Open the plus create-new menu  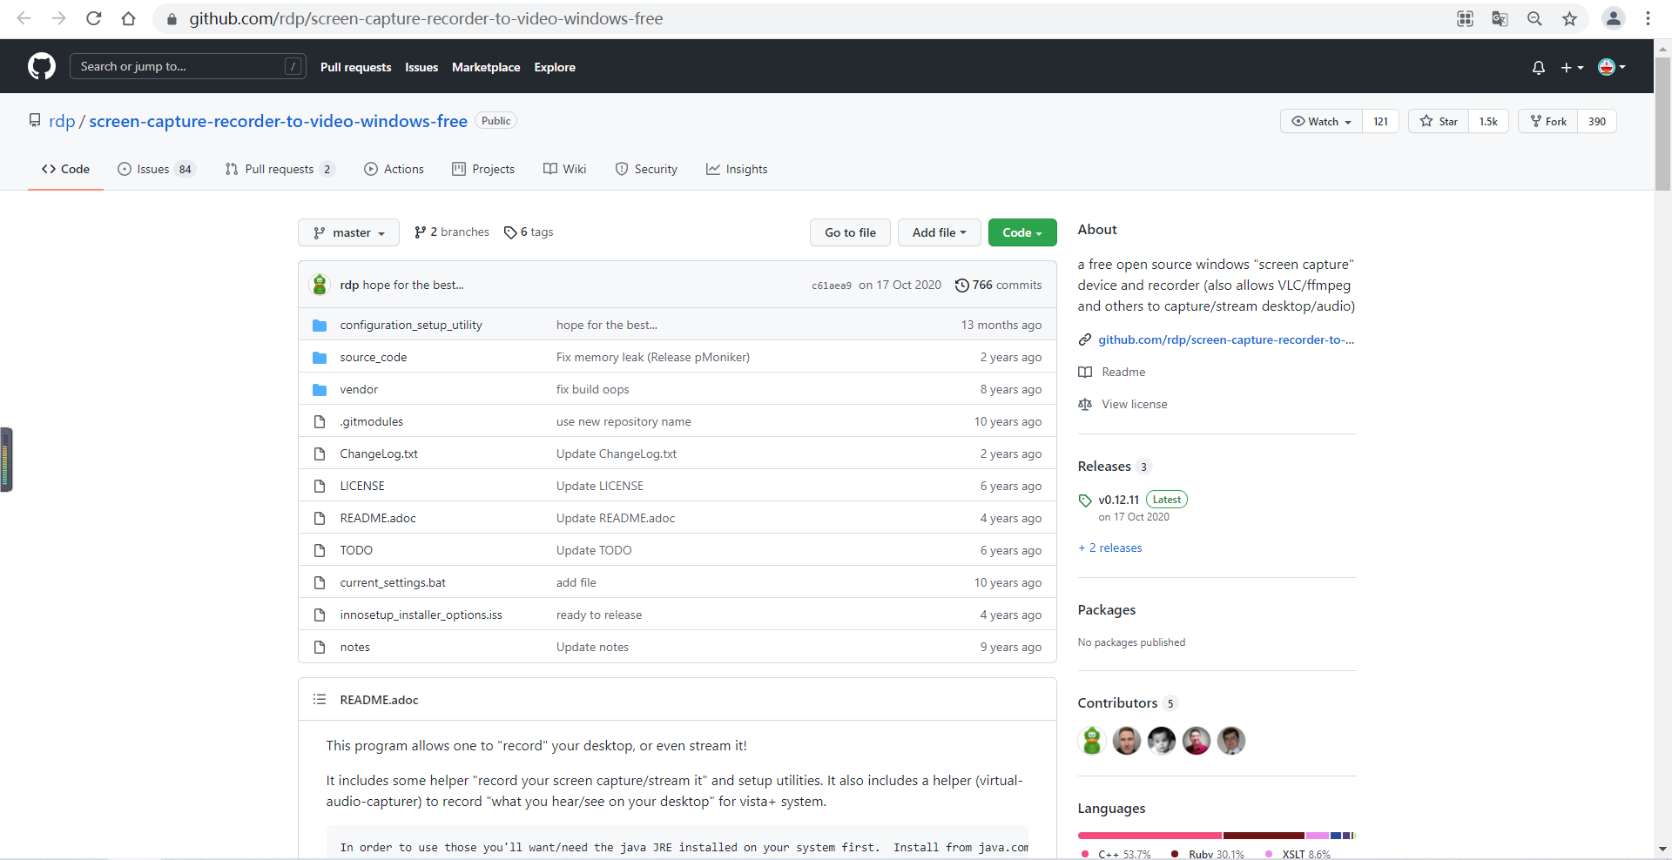(x=1572, y=67)
